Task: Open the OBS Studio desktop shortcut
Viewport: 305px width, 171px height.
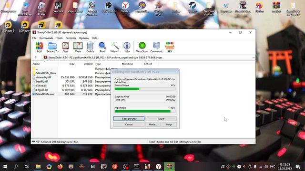Action: point(109,8)
